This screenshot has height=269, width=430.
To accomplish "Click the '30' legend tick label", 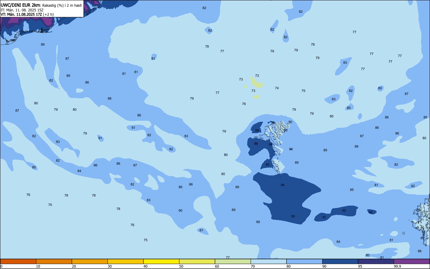I will [110, 266].
